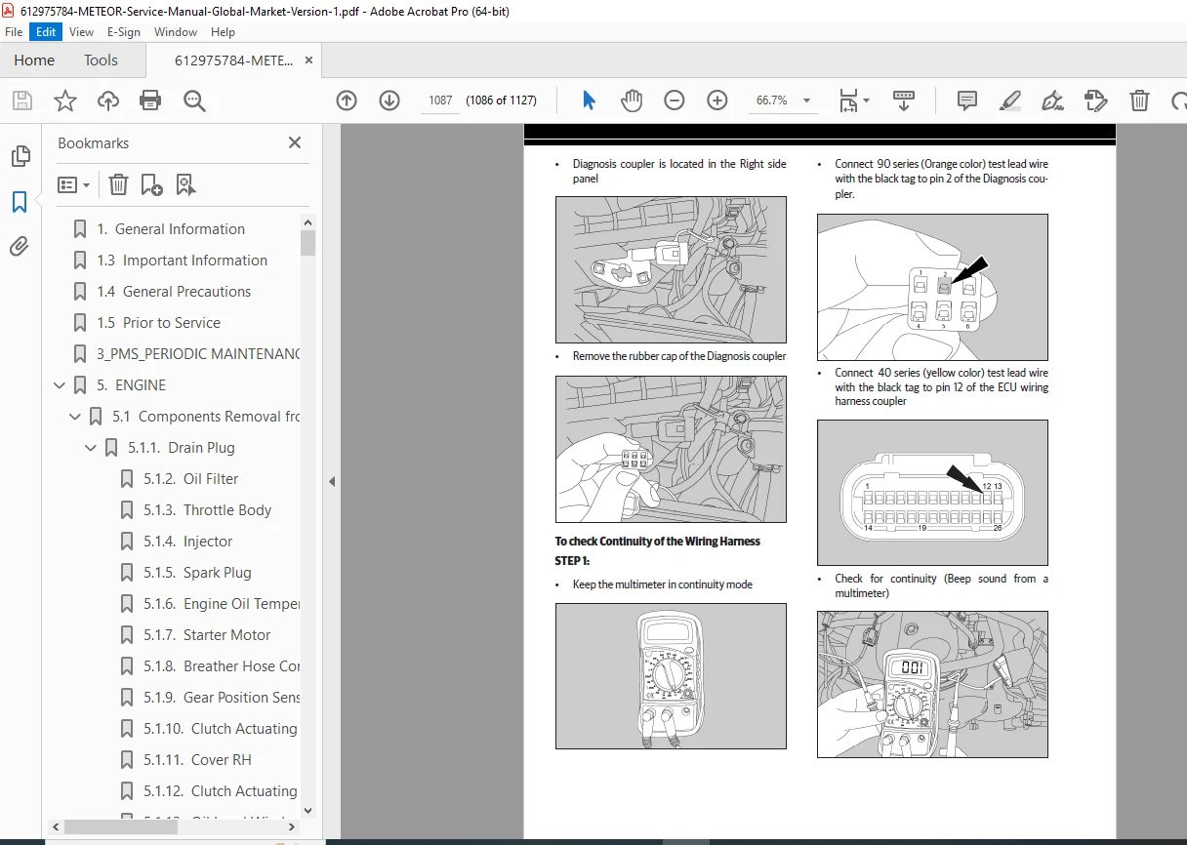Close the Bookmarks panel

pyautogui.click(x=295, y=142)
